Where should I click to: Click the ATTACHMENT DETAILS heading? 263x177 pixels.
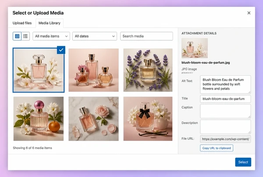[199, 33]
